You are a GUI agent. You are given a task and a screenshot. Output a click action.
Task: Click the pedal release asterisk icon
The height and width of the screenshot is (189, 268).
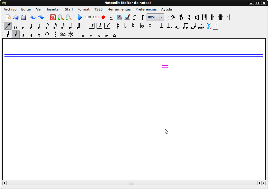(71, 34)
